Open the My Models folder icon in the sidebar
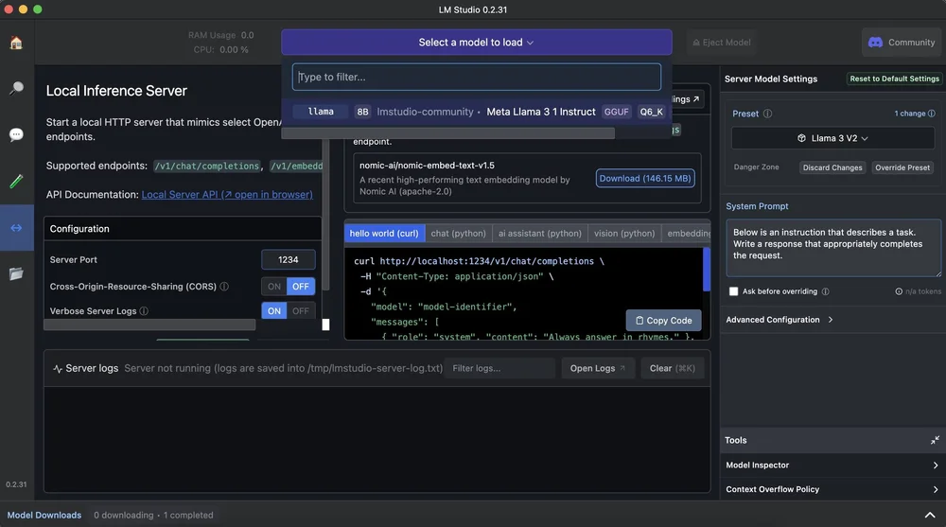The height and width of the screenshot is (527, 946). click(16, 273)
